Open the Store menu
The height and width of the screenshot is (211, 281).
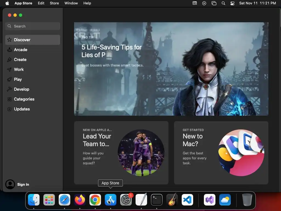pyautogui.click(x=54, y=3)
